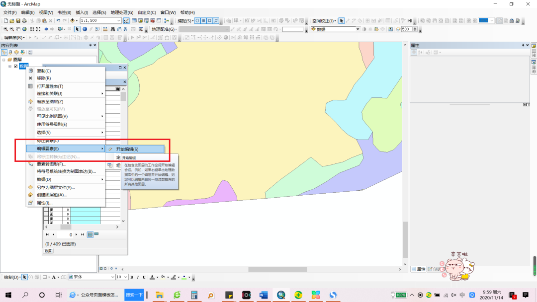Open the 空间校正(J) dropdown
The image size is (537, 302).
(324, 21)
